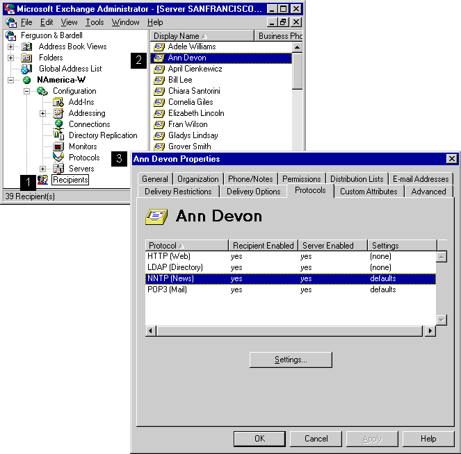Click the mailbox icon beside Ann Devon
Viewport: 461px width, 454px height.
click(x=159, y=58)
